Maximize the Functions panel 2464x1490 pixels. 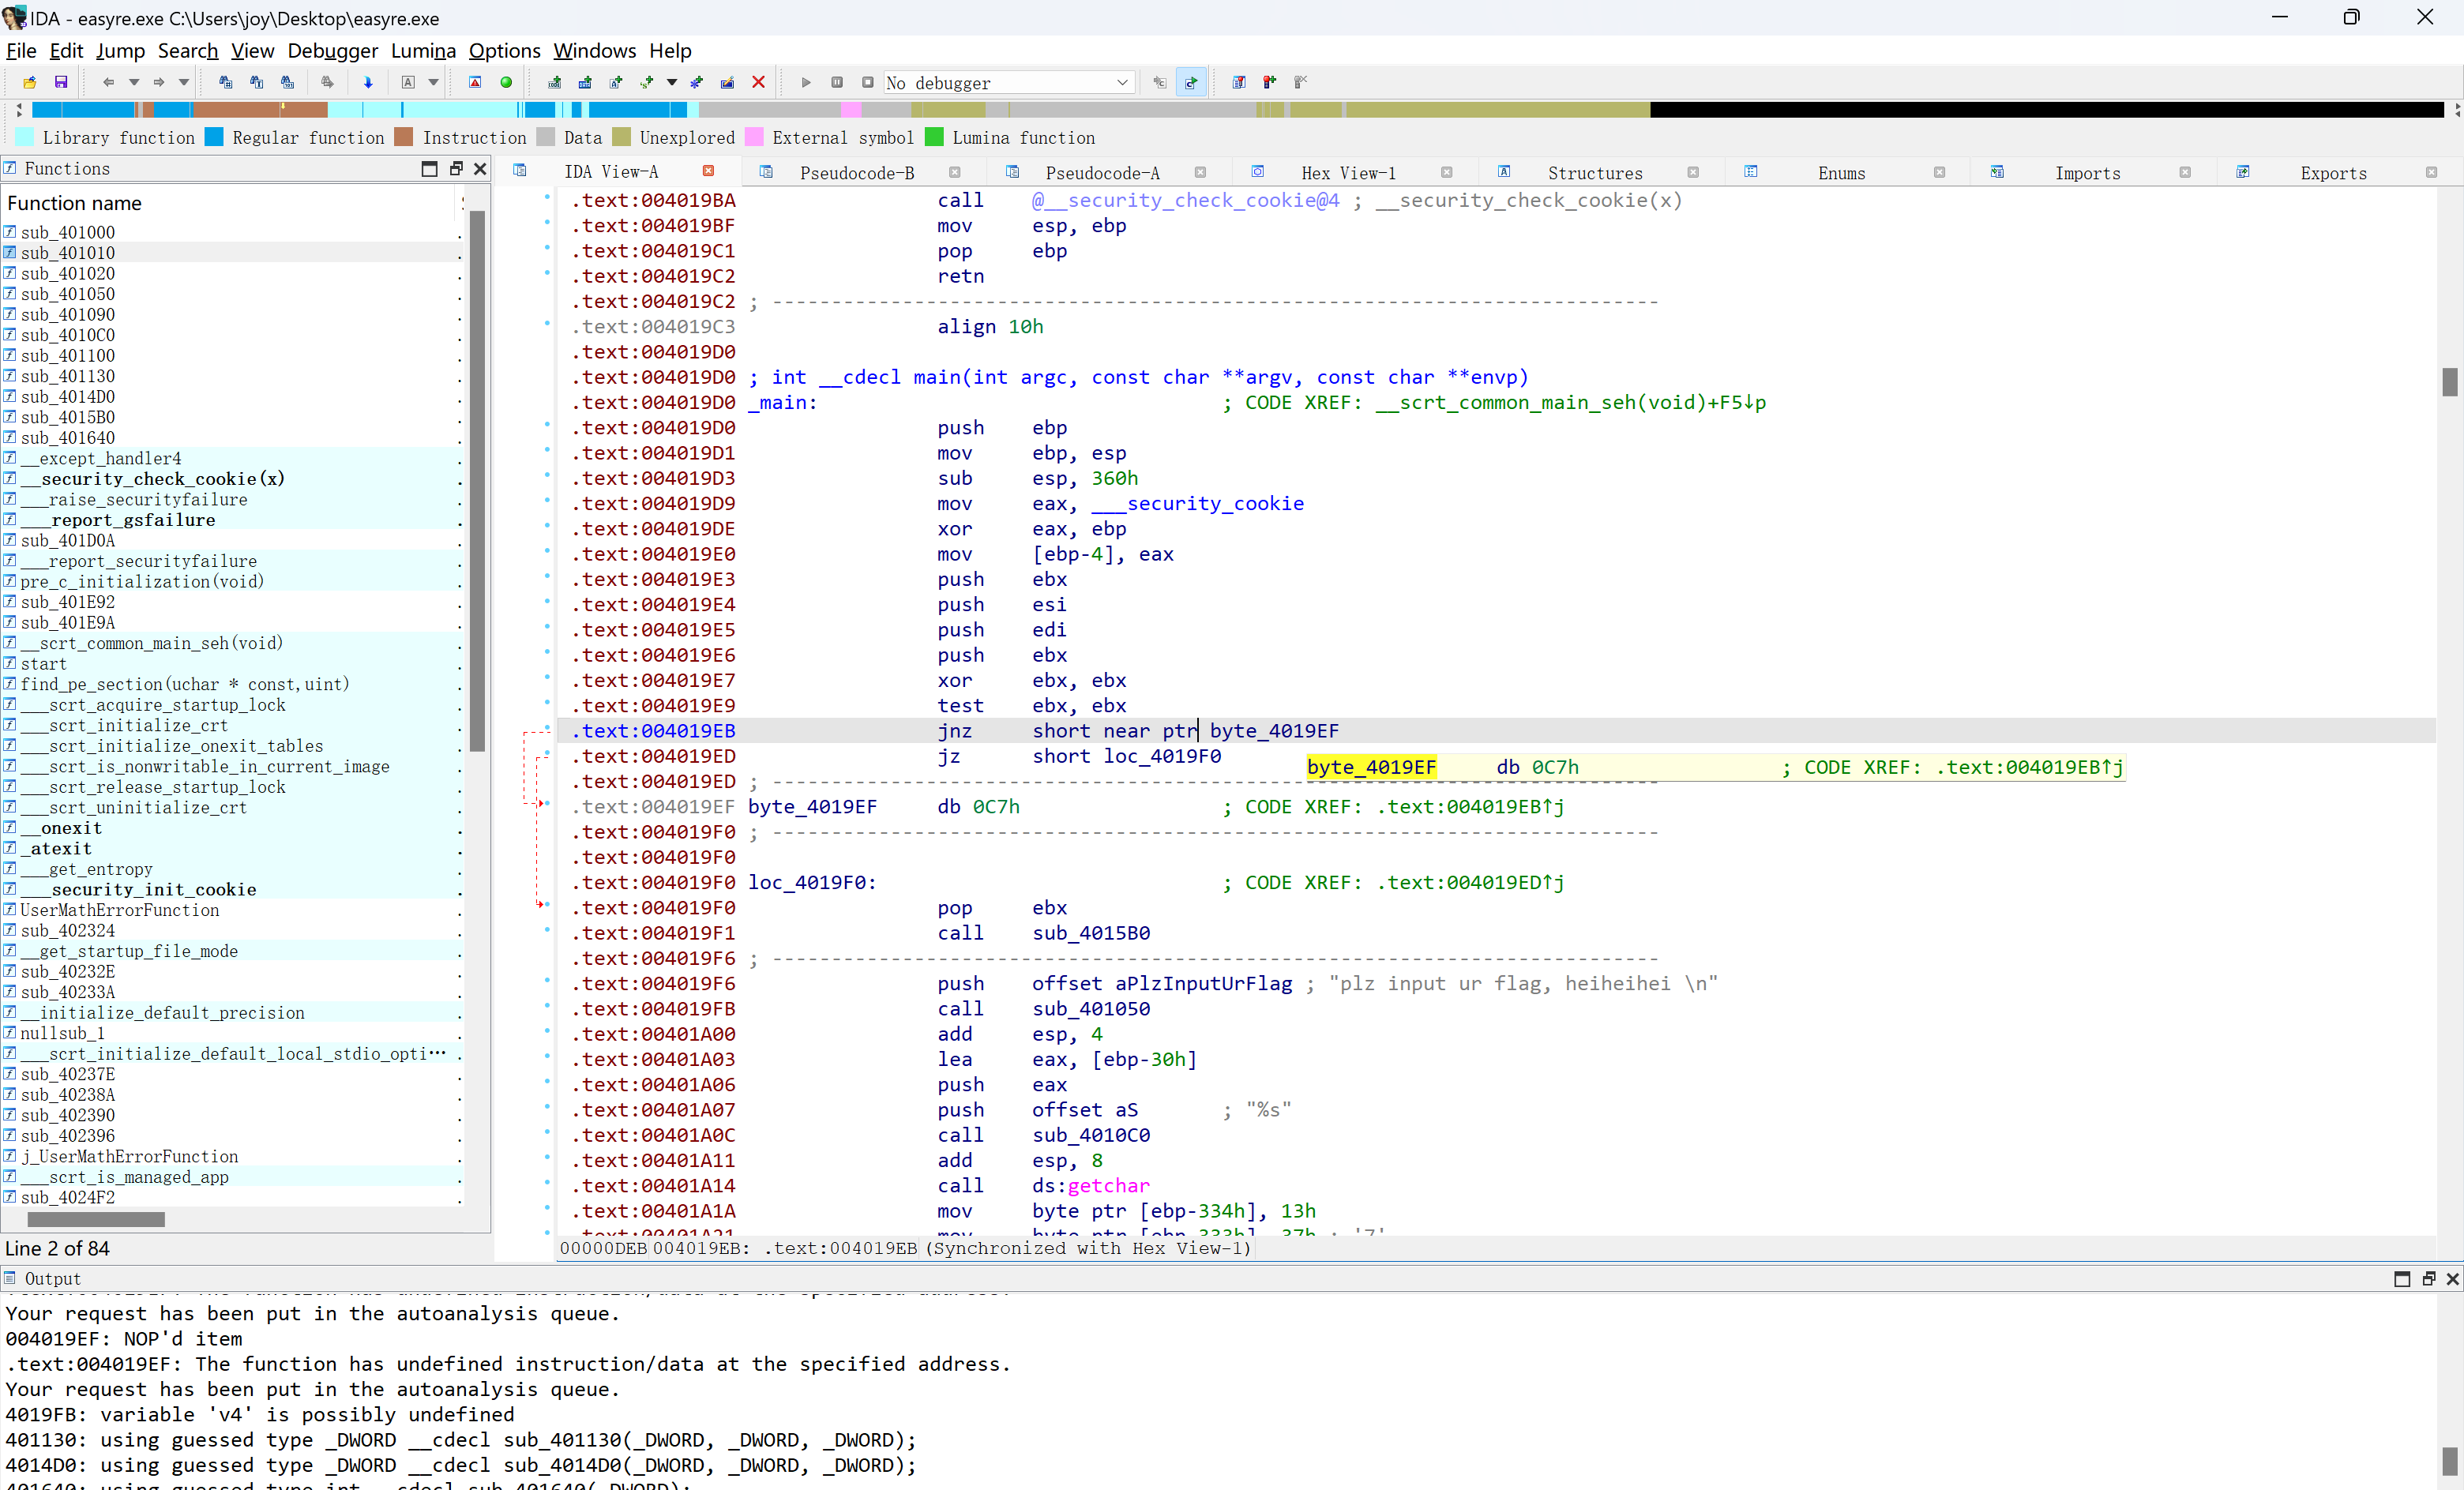(x=429, y=169)
